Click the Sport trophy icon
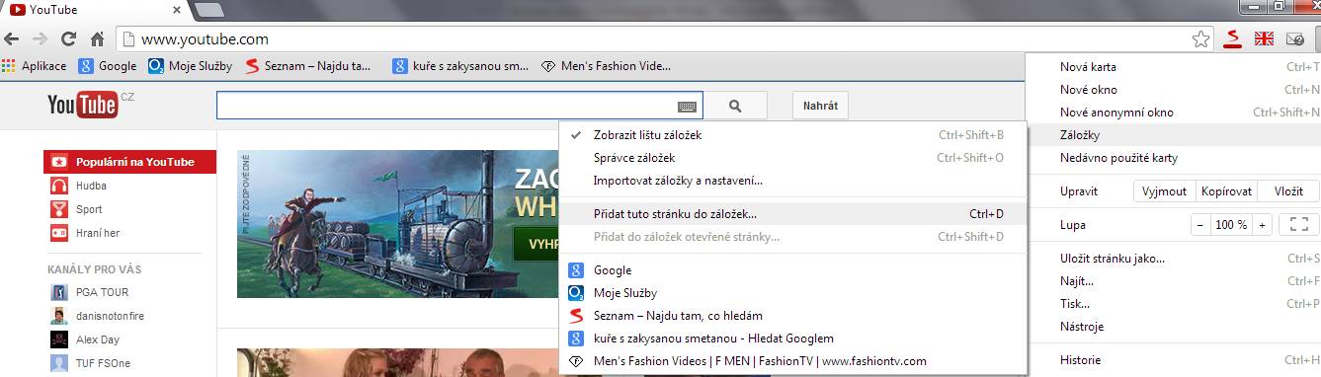 click(58, 209)
